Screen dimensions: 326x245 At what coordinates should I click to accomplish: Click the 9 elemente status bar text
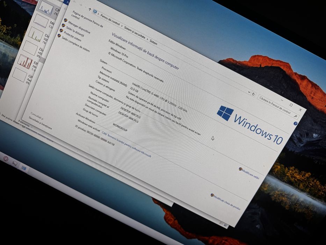(x=24, y=123)
